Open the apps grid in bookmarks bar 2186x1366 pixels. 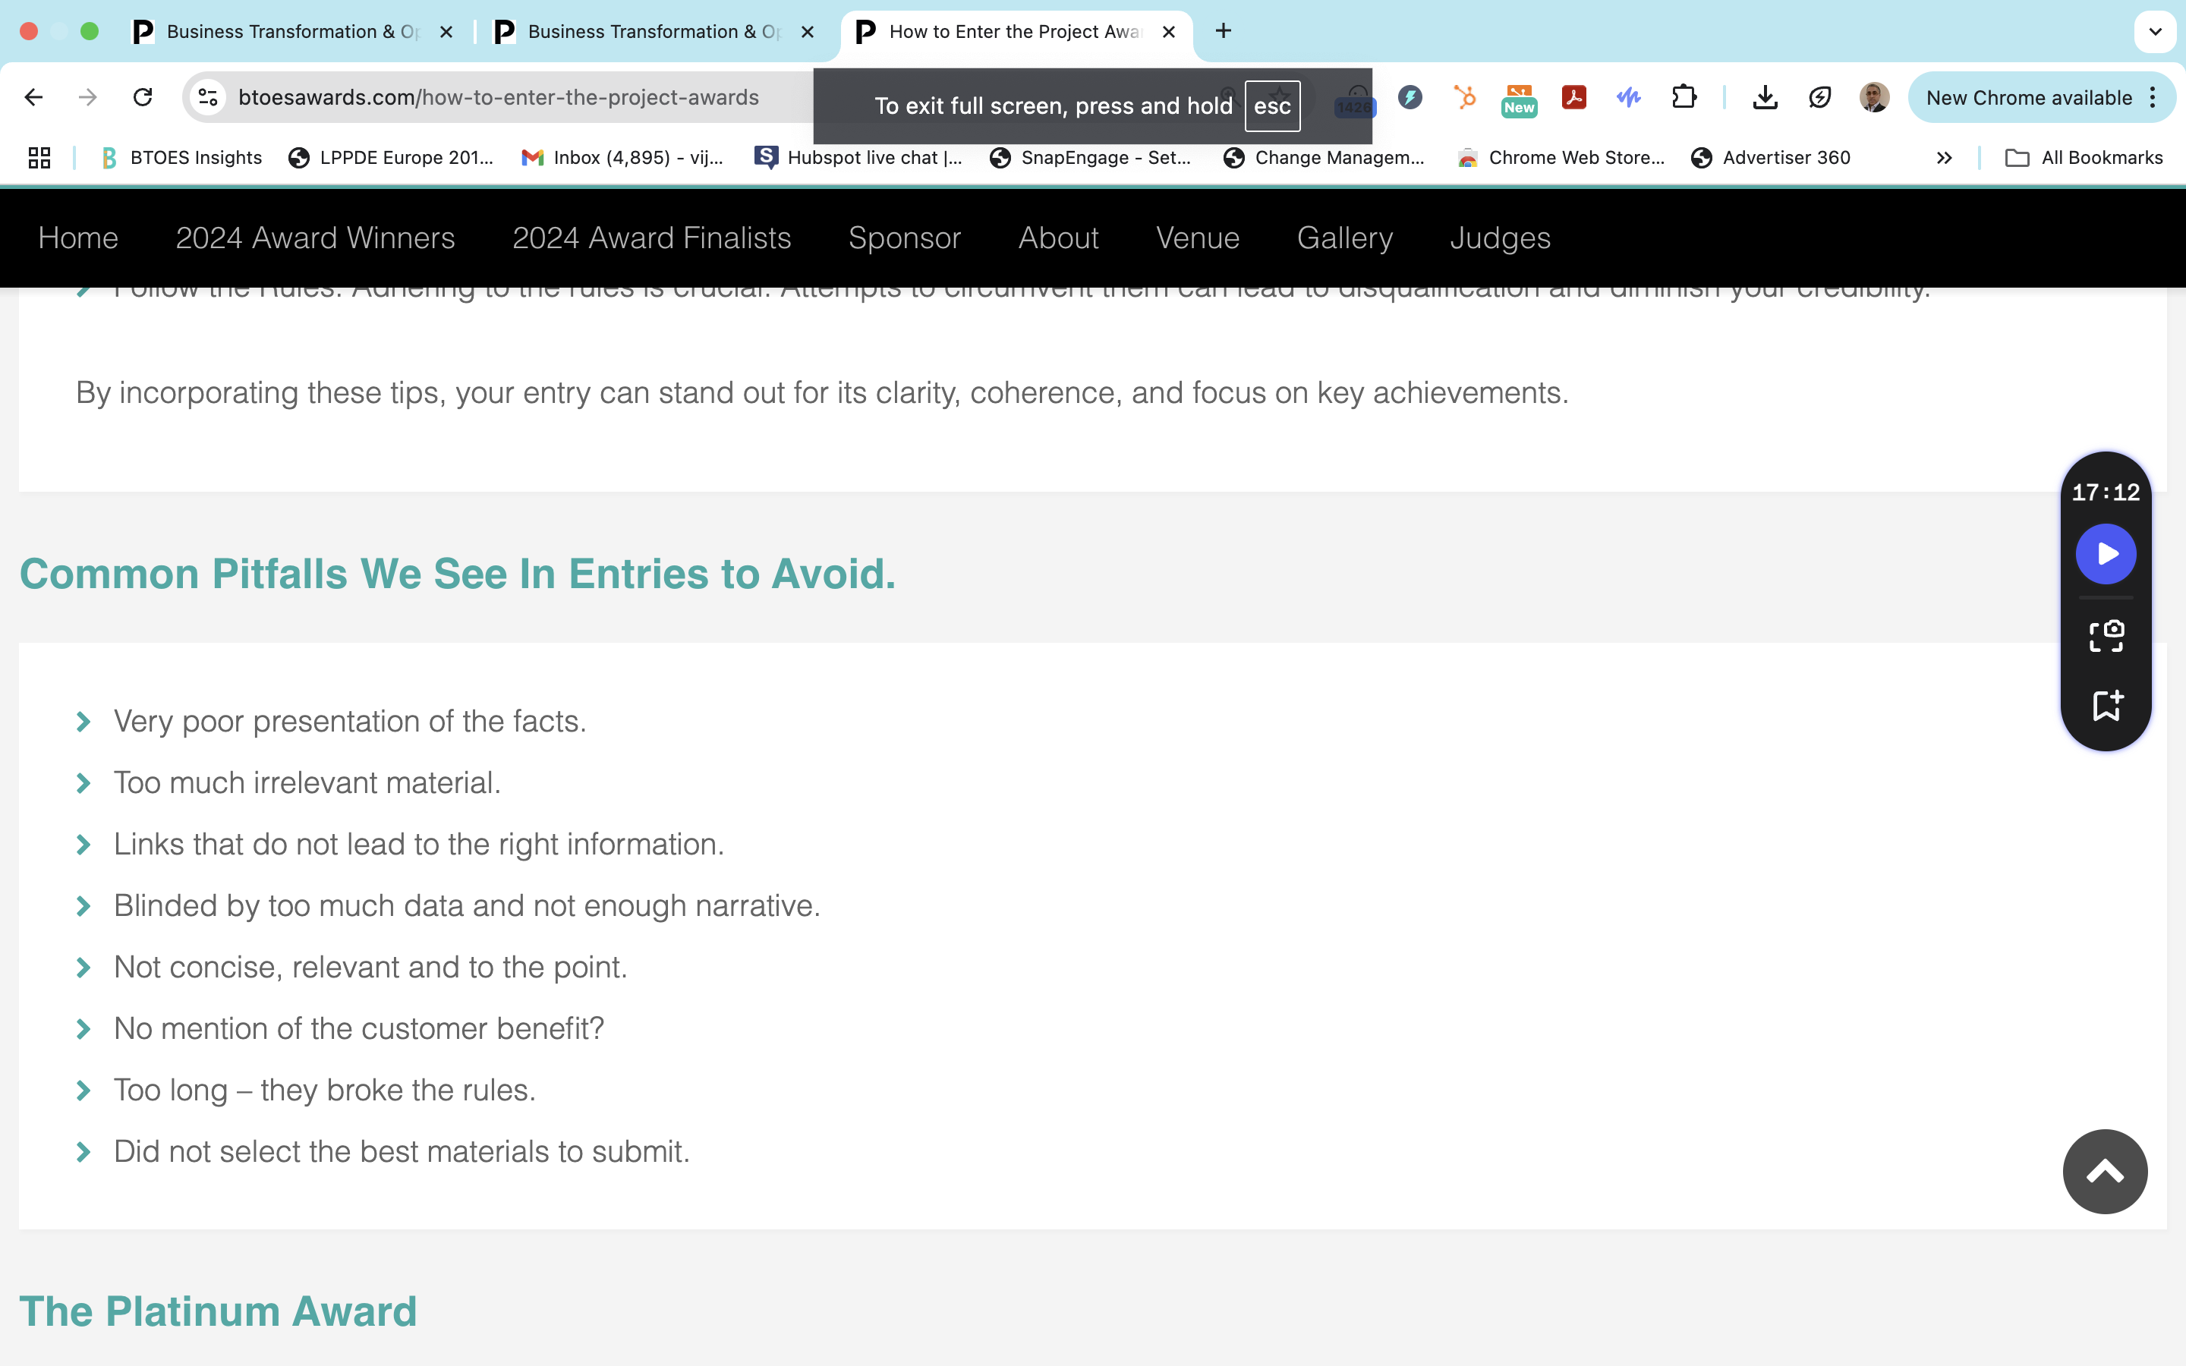[x=39, y=158]
